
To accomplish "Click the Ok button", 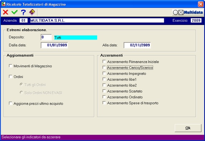I will point(188,128).
